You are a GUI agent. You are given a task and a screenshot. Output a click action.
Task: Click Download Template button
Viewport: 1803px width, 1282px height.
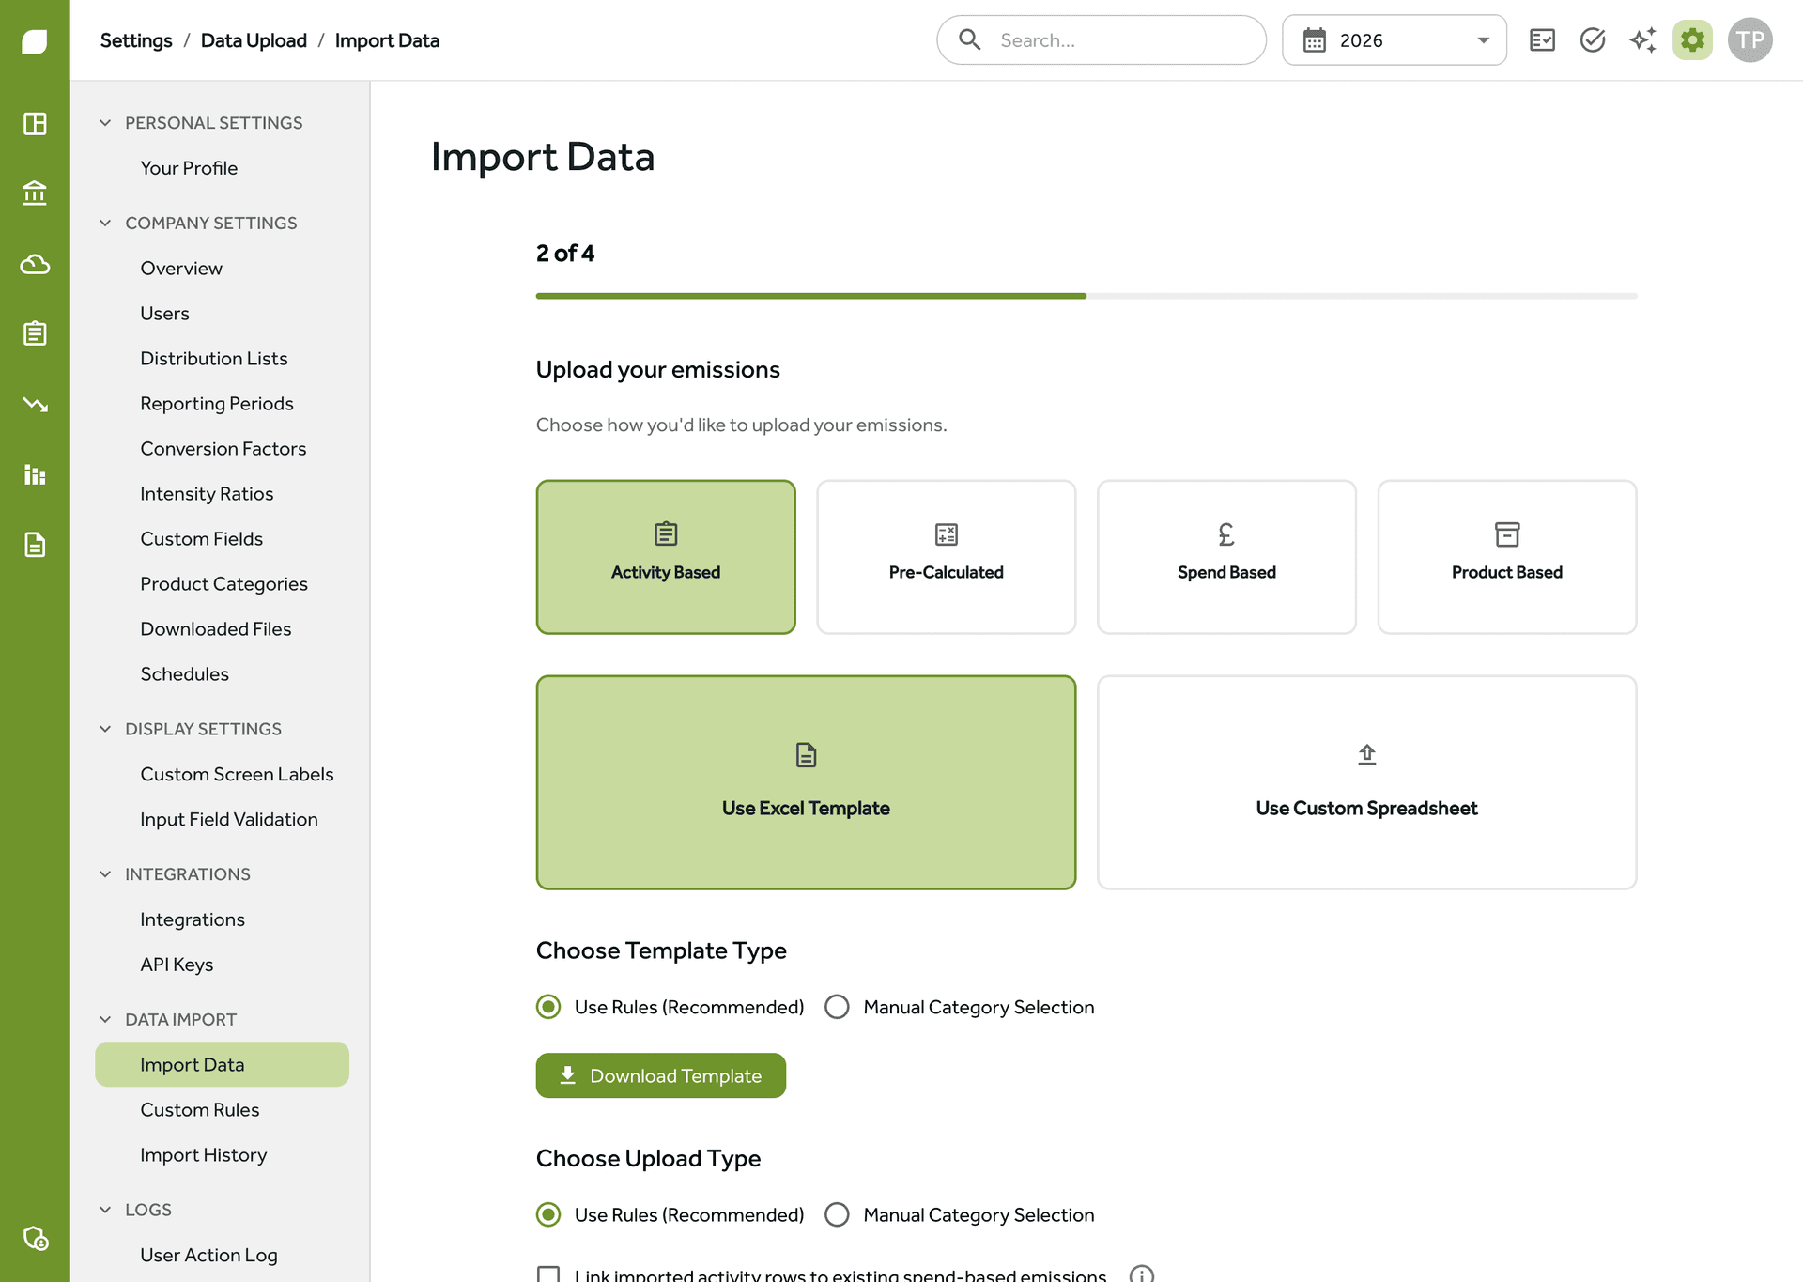pyautogui.click(x=661, y=1075)
